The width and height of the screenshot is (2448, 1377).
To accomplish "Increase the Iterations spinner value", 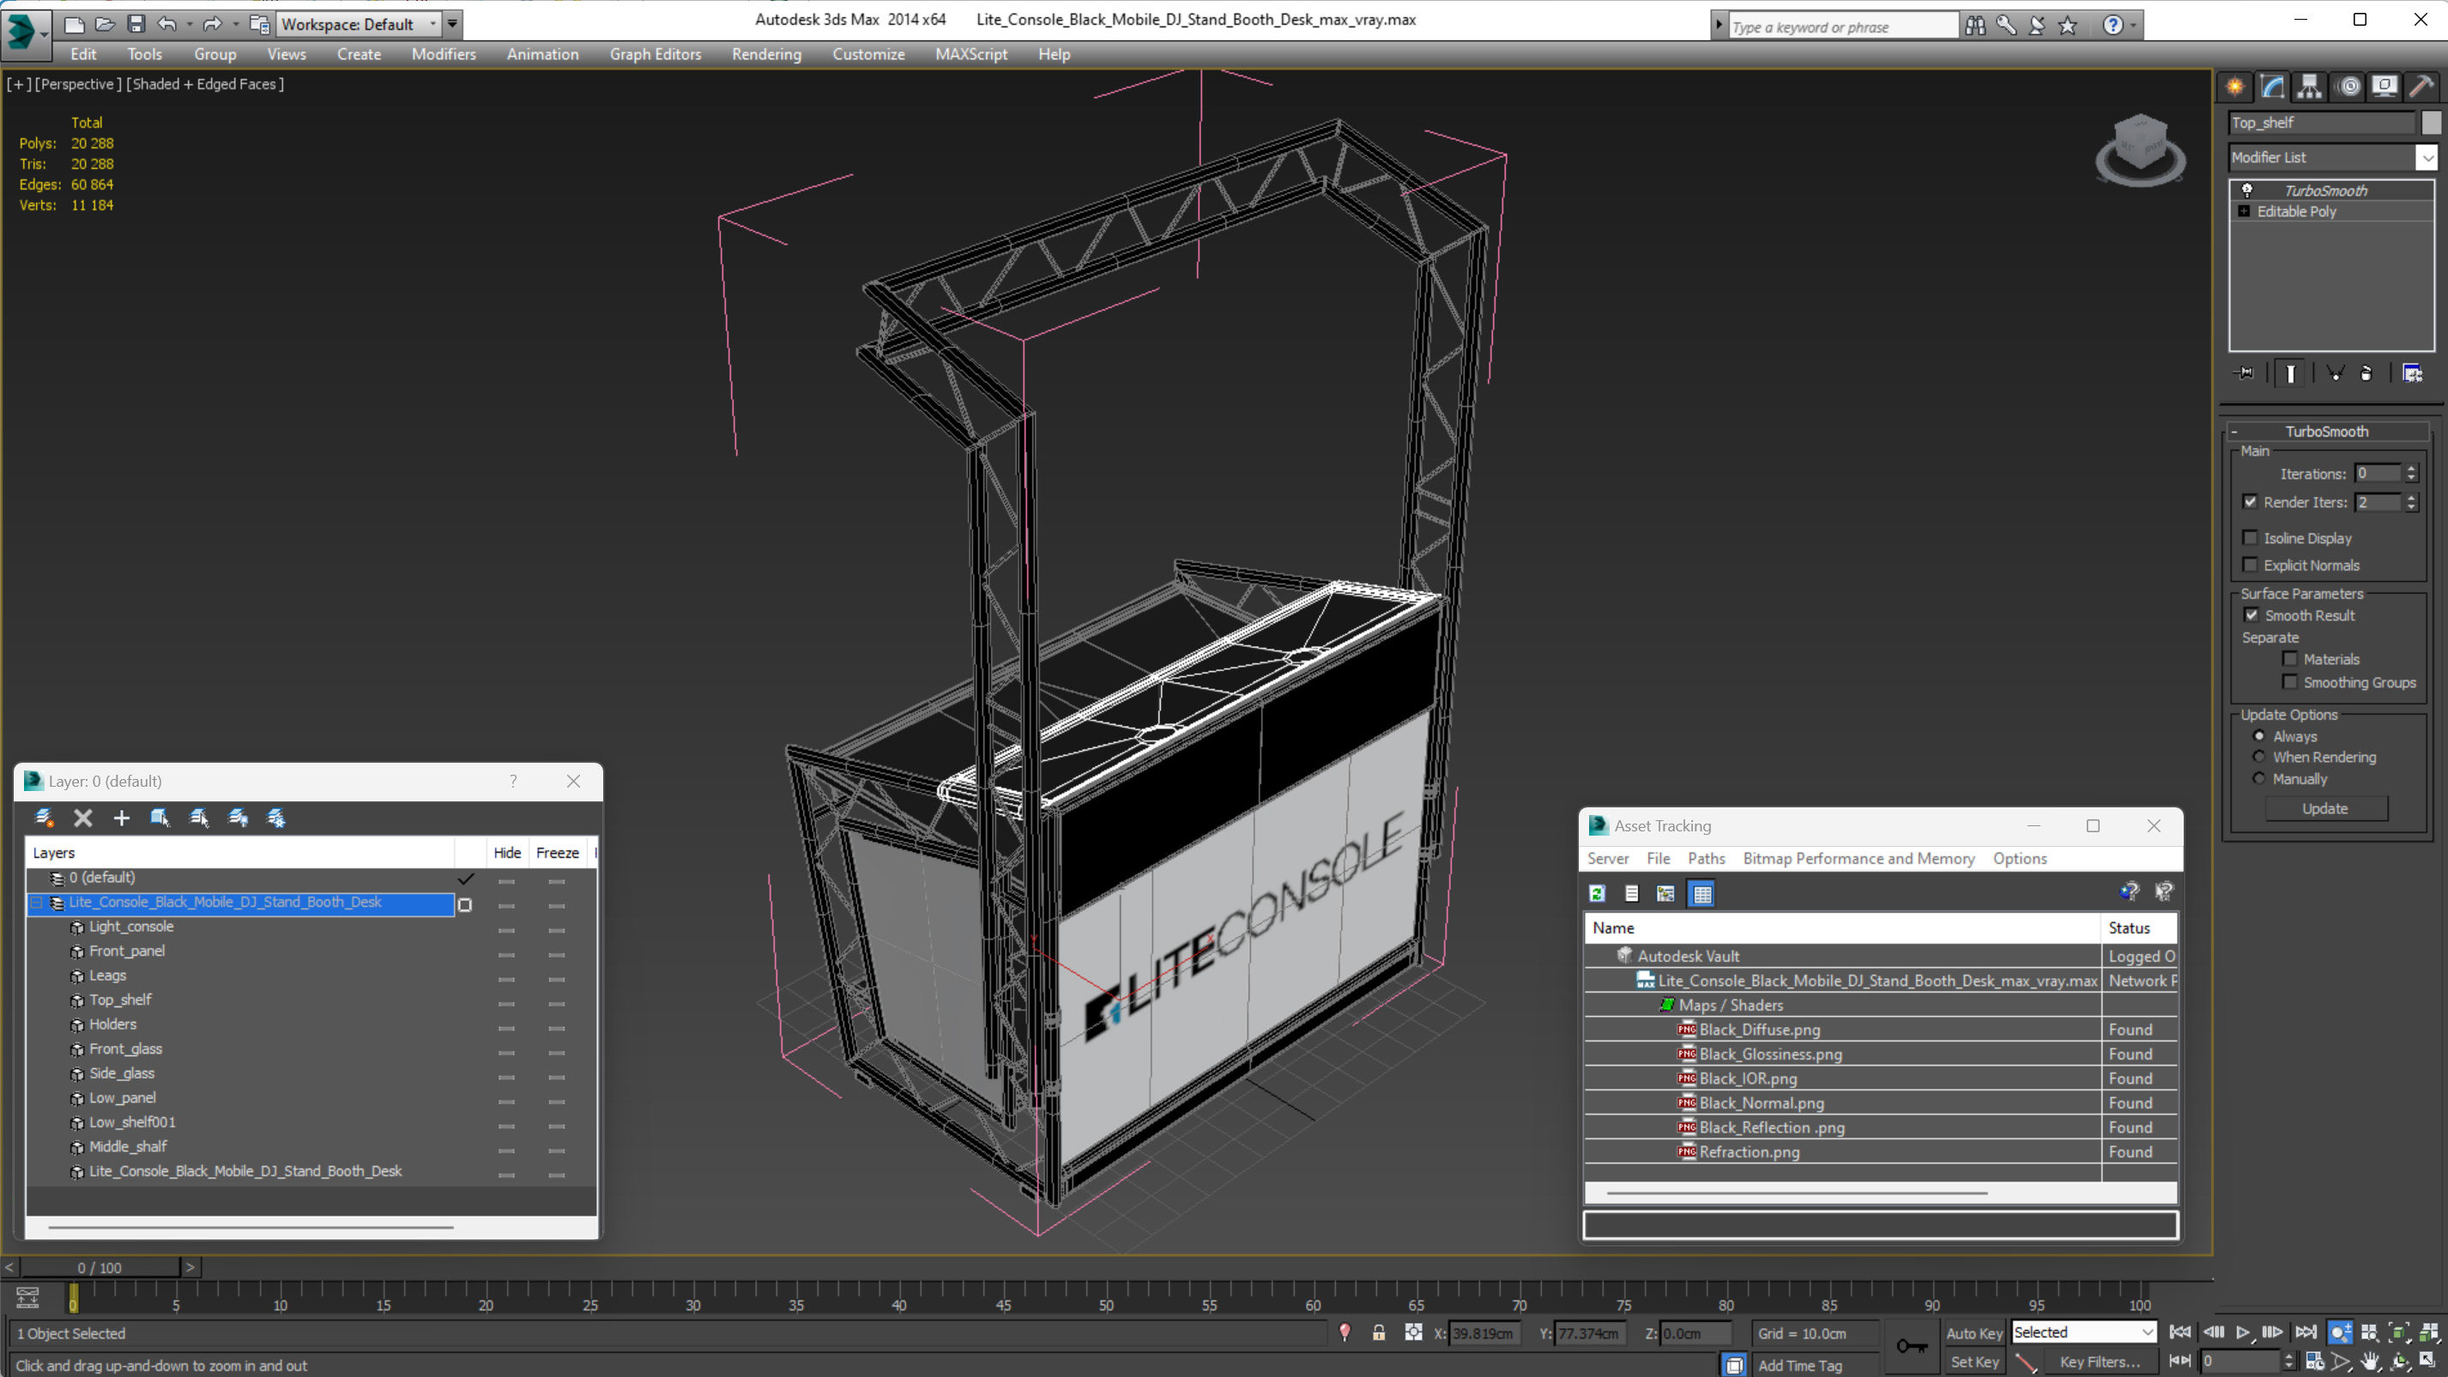I will 2411,468.
